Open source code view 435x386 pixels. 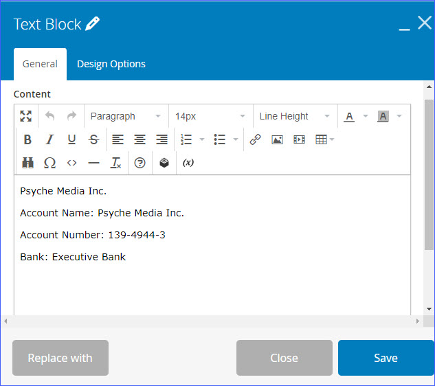tap(71, 163)
